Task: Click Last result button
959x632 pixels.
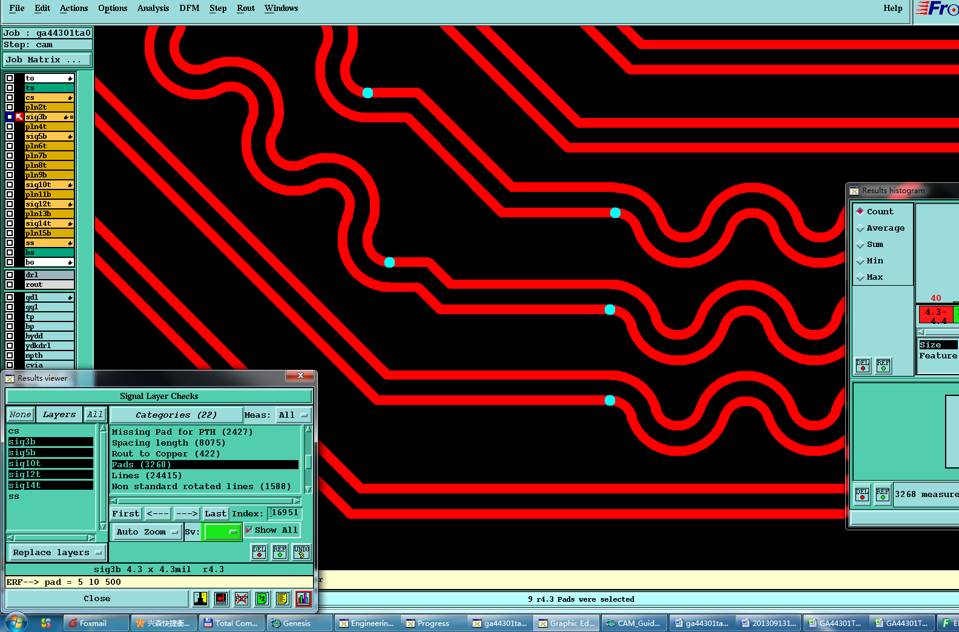Action: click(216, 513)
